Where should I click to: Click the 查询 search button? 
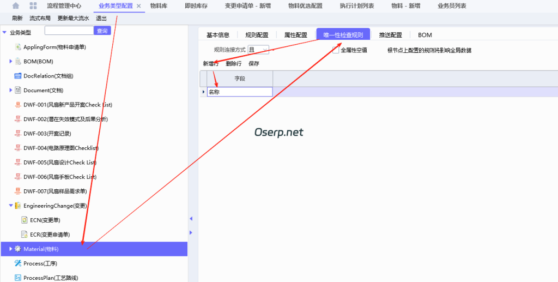pos(102,31)
